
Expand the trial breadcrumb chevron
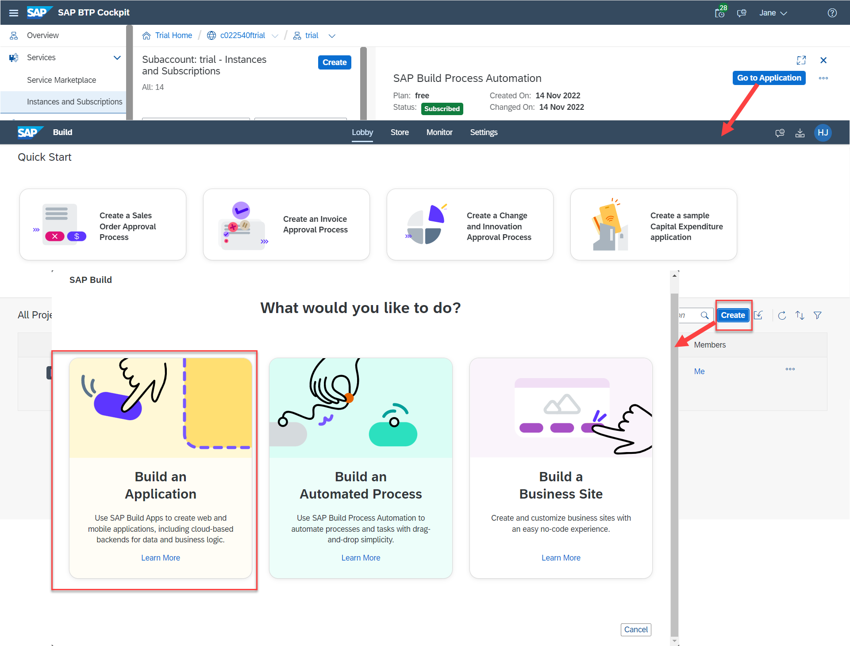click(x=332, y=36)
